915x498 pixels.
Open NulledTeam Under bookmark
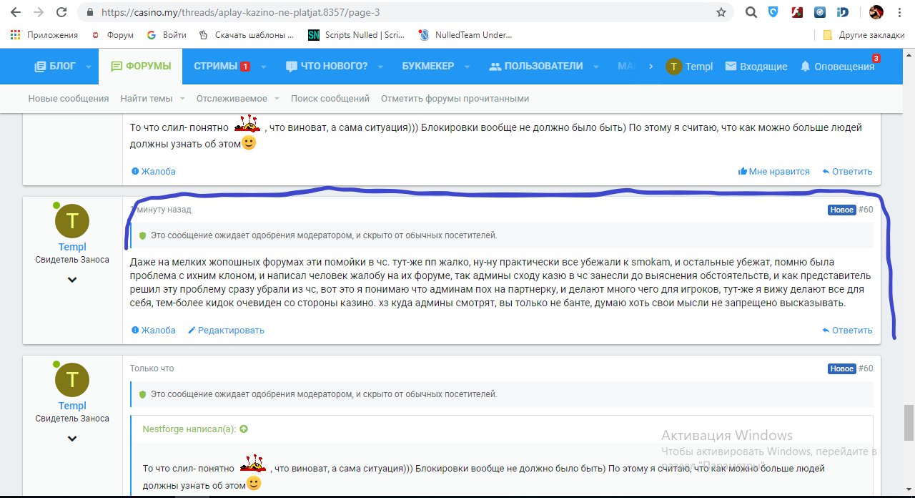tap(465, 34)
